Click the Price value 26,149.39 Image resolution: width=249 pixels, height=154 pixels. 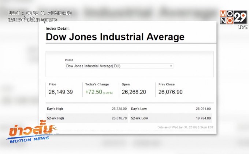(61, 92)
